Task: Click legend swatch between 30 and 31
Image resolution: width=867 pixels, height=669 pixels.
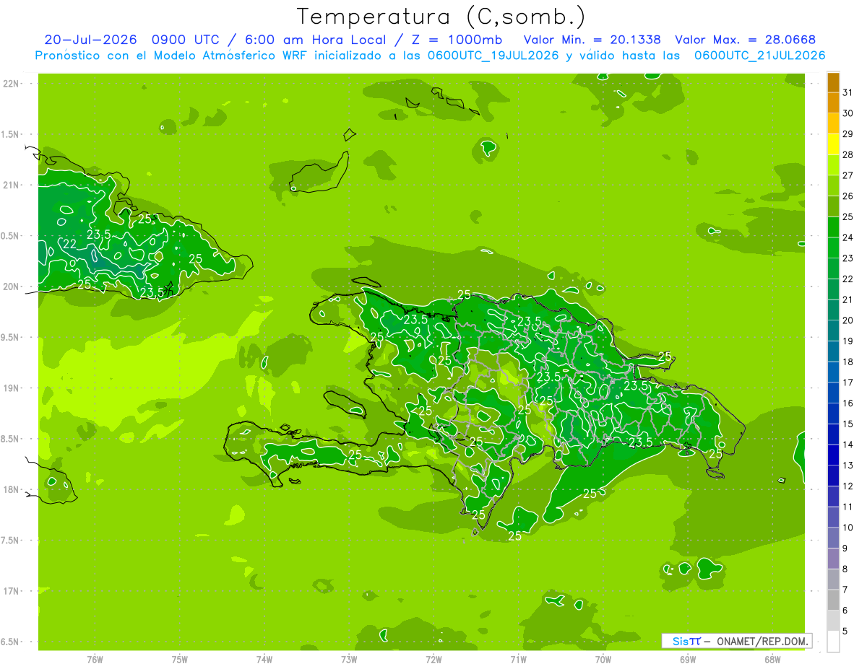Action: 833,103
